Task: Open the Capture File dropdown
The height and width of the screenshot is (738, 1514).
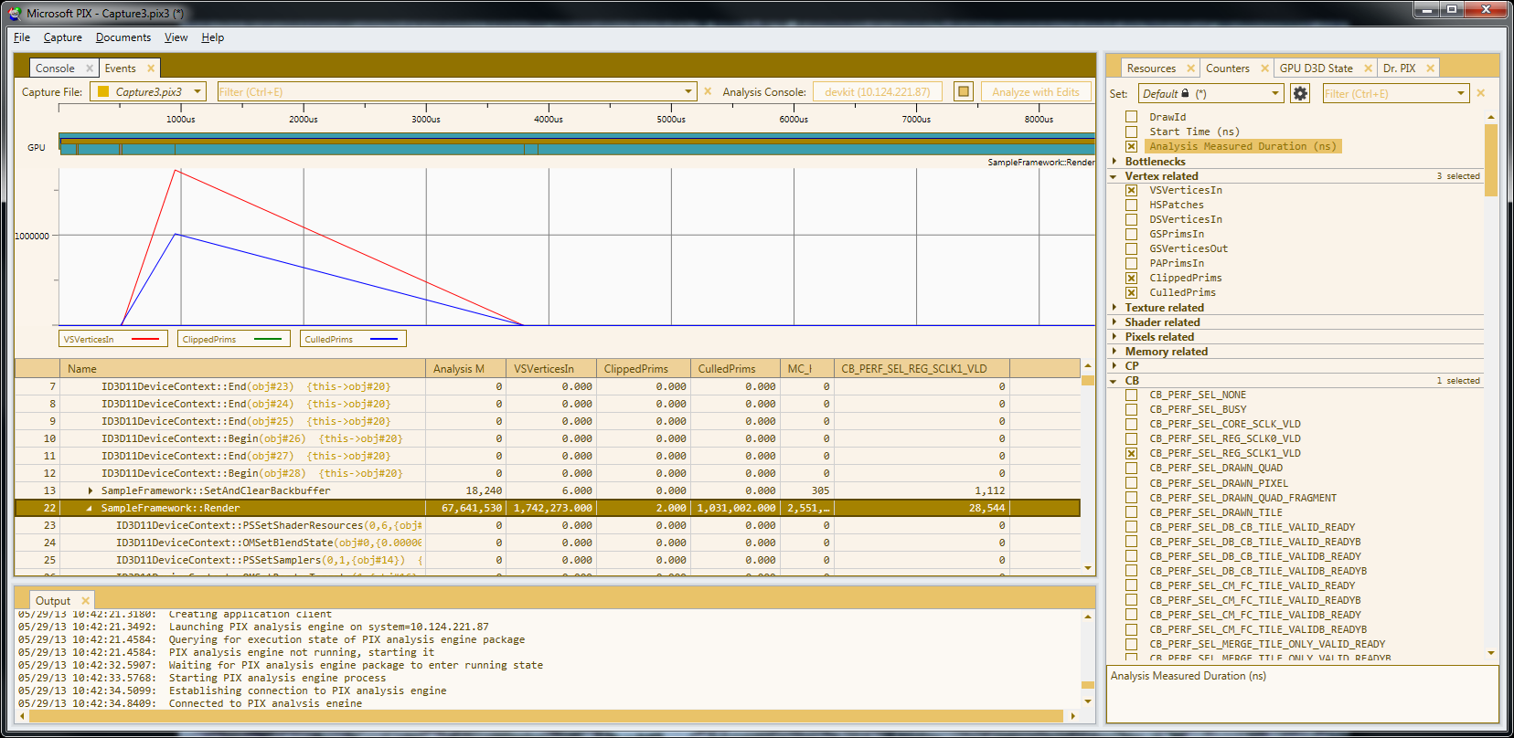Action: pyautogui.click(x=197, y=91)
